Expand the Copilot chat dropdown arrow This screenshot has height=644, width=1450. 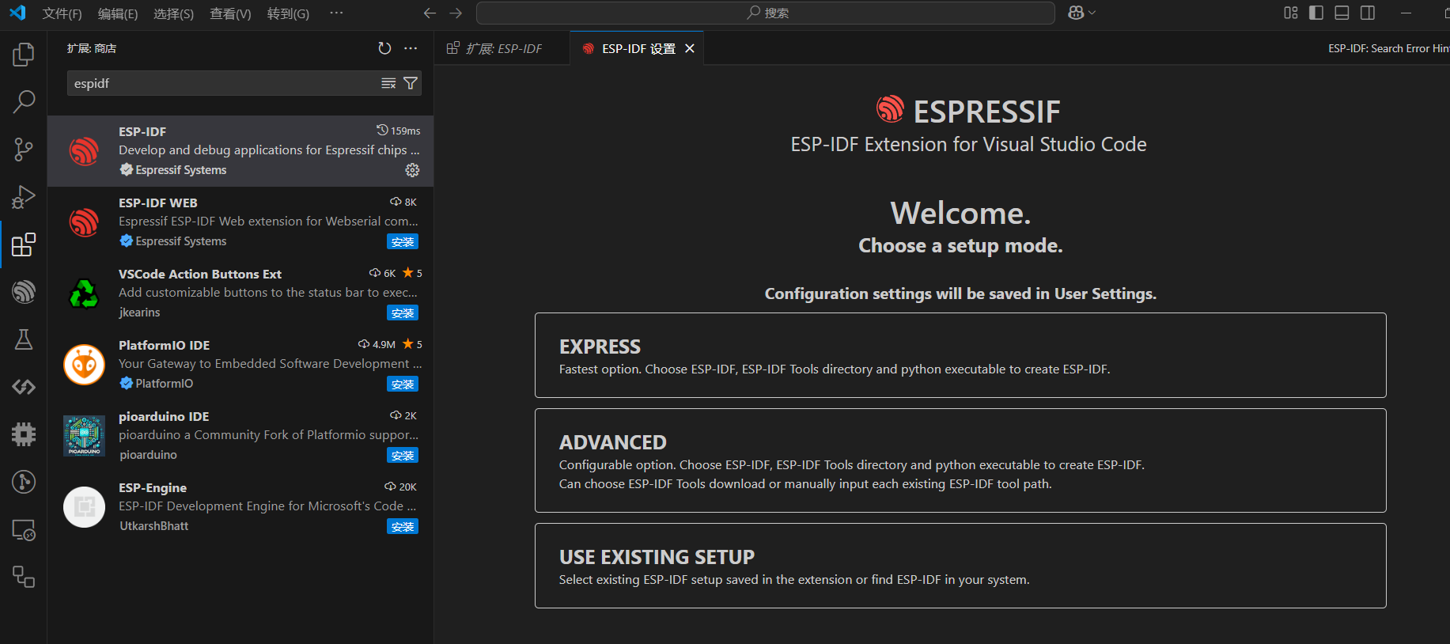(x=1092, y=13)
